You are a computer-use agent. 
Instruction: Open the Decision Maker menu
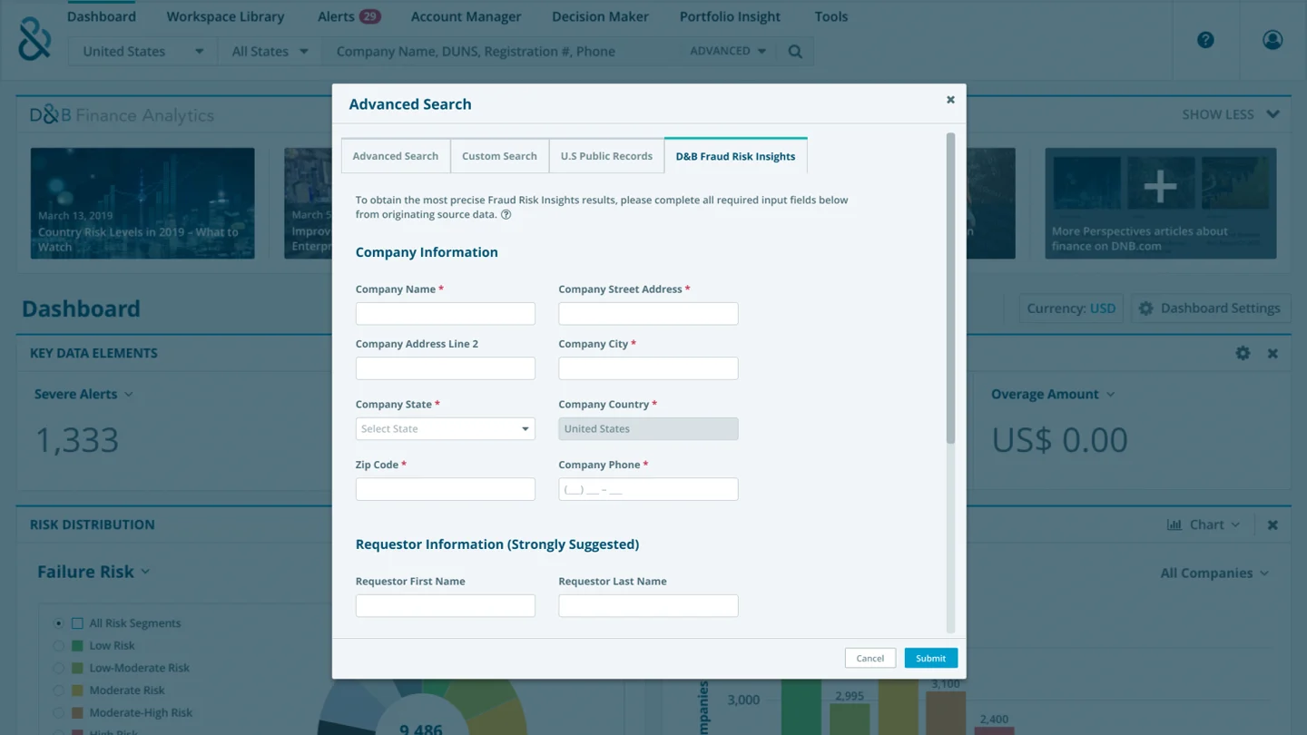(600, 16)
